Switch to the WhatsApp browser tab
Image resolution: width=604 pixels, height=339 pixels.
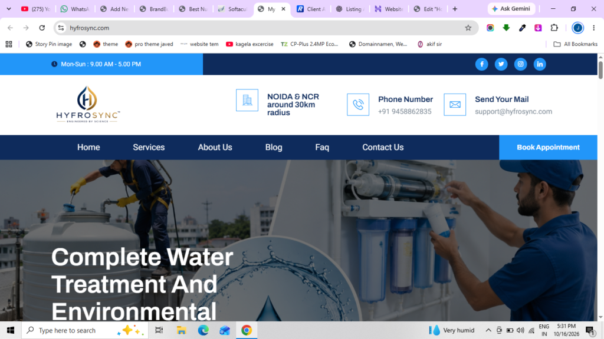pos(75,9)
